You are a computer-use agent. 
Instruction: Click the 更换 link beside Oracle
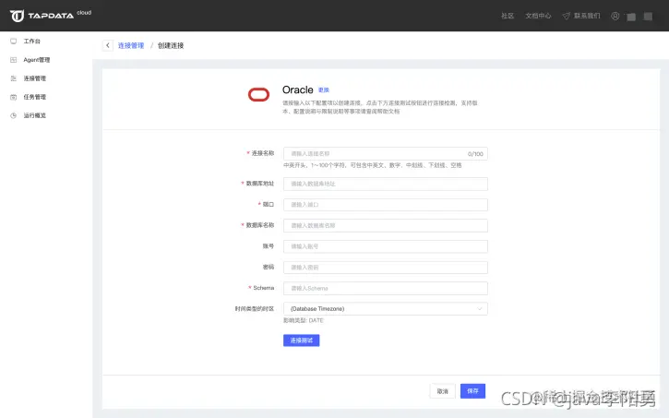click(324, 90)
